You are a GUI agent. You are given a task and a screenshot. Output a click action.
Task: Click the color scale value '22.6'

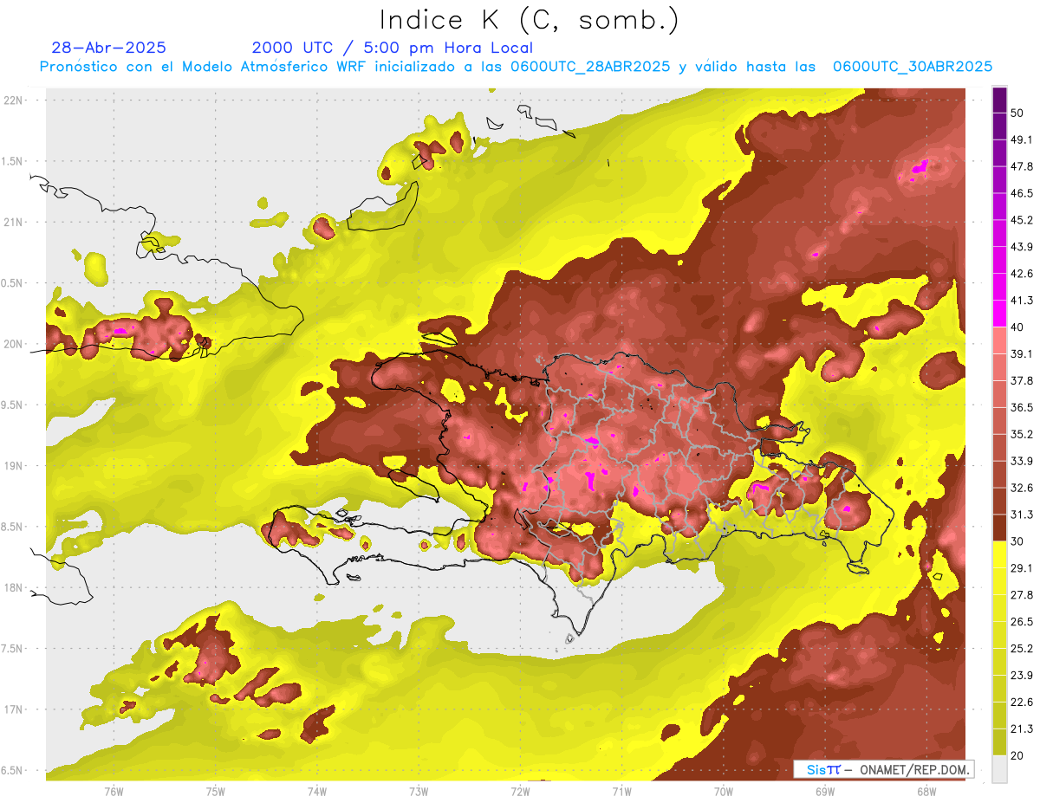click(x=1022, y=702)
